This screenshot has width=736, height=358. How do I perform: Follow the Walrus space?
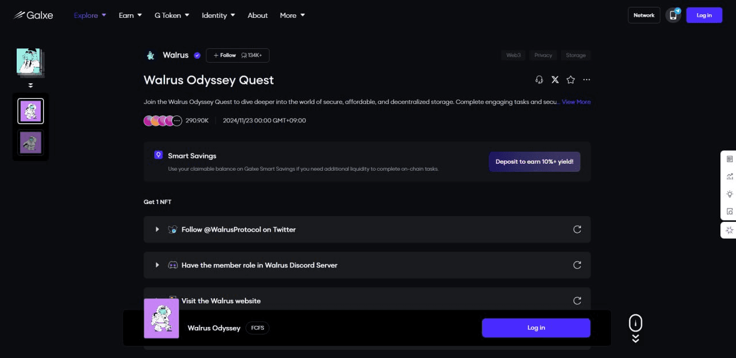237,55
